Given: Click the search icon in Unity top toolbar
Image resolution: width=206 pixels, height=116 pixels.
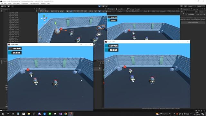Looking at the screenshot, I should coord(185,6).
